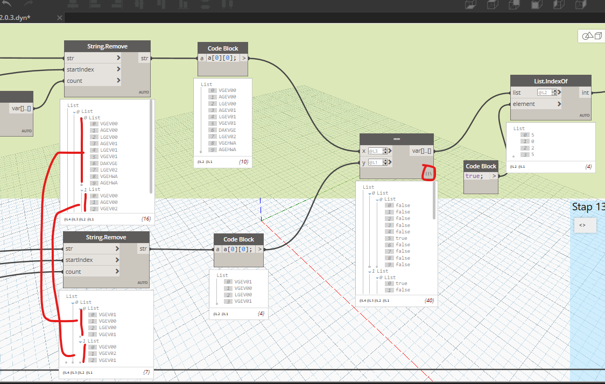The width and height of the screenshot is (605, 384).
Task: Click the scrollbar of upper String.Remove preview
Action: [x=151, y=146]
